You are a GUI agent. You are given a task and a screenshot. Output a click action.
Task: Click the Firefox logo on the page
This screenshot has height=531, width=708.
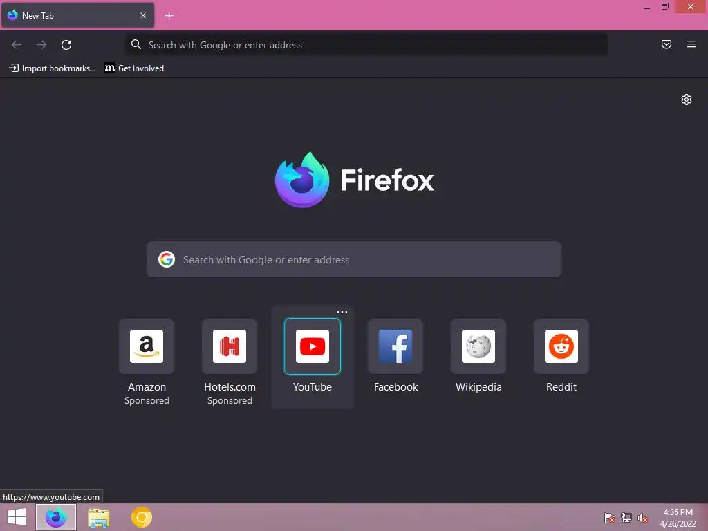[302, 180]
